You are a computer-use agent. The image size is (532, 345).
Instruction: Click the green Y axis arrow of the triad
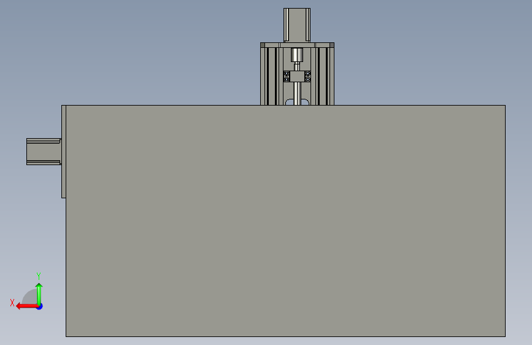39,293
